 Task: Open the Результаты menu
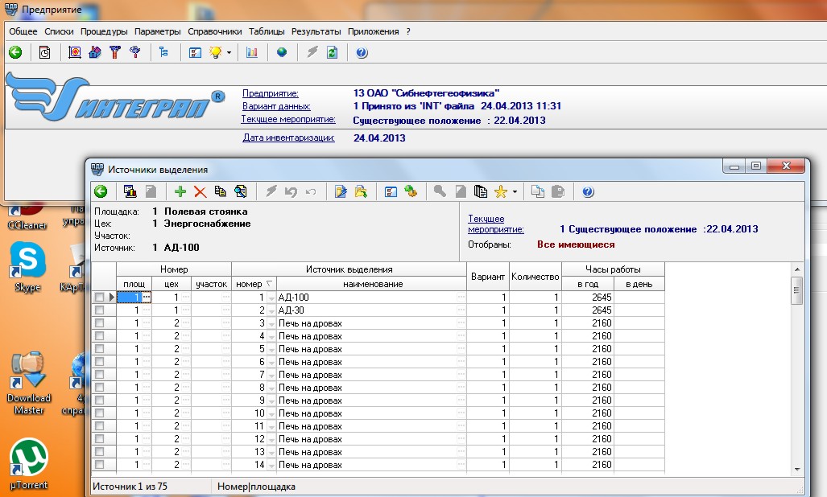(x=316, y=31)
